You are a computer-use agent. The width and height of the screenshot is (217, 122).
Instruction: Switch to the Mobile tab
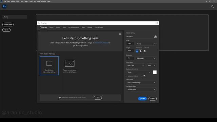pyautogui.click(x=90, y=27)
